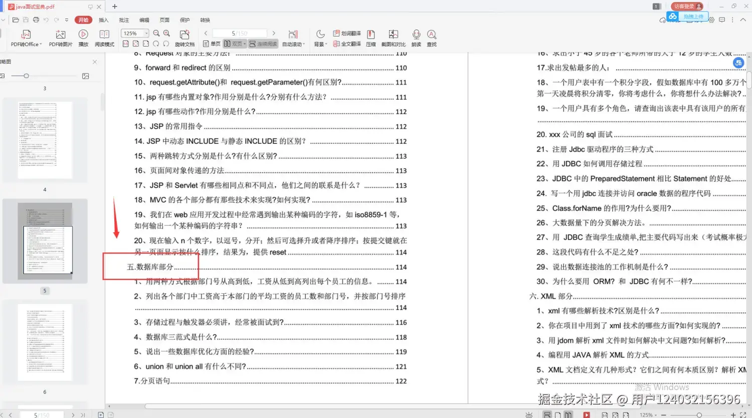The height and width of the screenshot is (418, 752).
Task: Toggle two-page icon in status bar
Action: point(568,414)
